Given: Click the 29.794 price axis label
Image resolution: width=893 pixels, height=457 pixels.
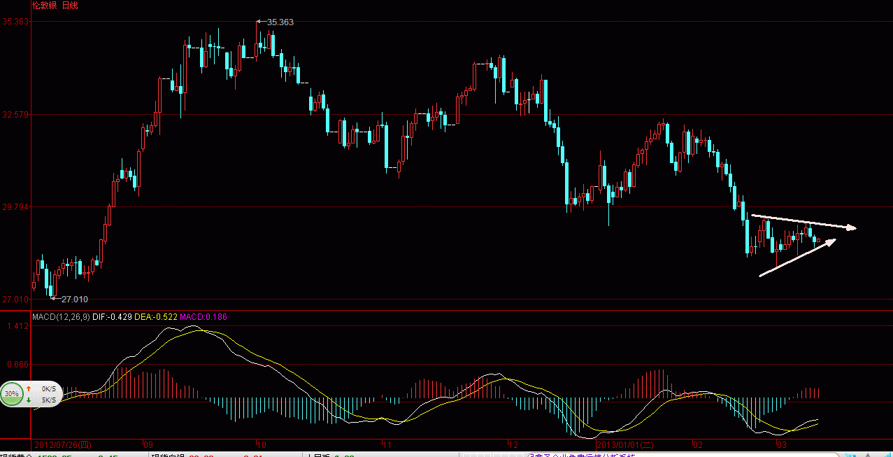Looking at the screenshot, I should pos(15,207).
